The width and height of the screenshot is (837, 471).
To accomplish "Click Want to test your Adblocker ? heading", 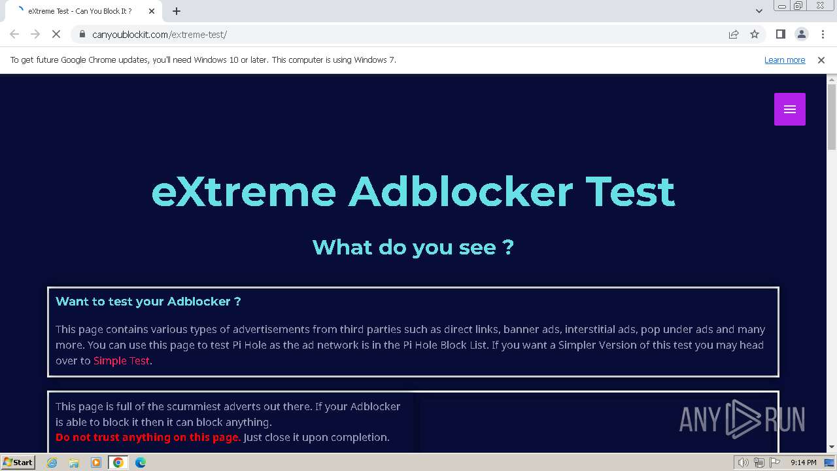I will 148,302.
